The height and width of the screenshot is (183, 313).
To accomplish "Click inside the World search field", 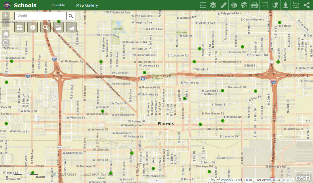I will (x=41, y=16).
